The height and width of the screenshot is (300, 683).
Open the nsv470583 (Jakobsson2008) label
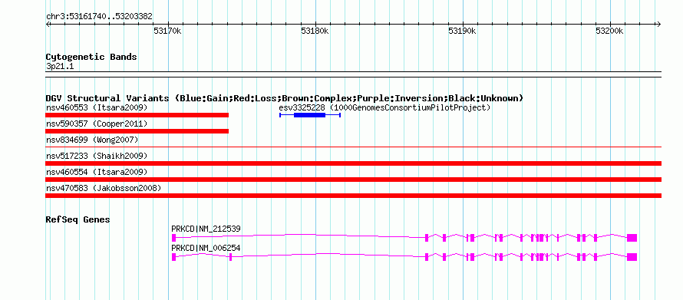[x=104, y=188]
